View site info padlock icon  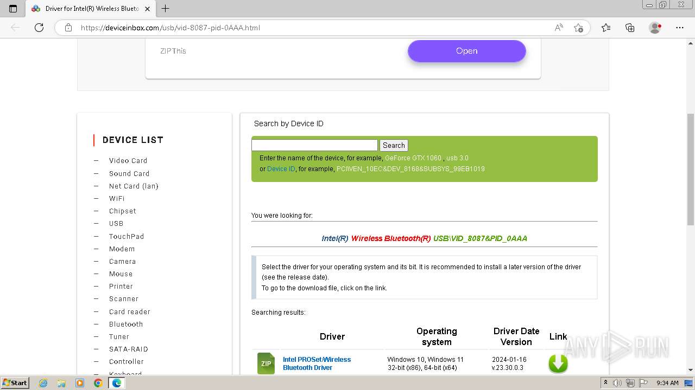(x=68, y=28)
